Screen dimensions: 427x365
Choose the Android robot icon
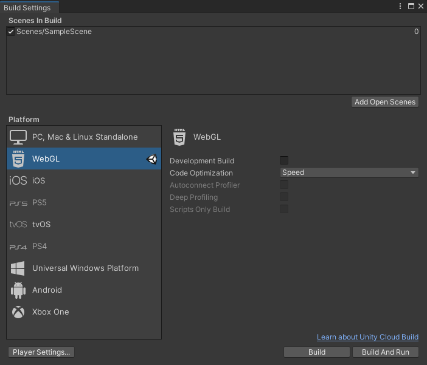pyautogui.click(x=18, y=290)
